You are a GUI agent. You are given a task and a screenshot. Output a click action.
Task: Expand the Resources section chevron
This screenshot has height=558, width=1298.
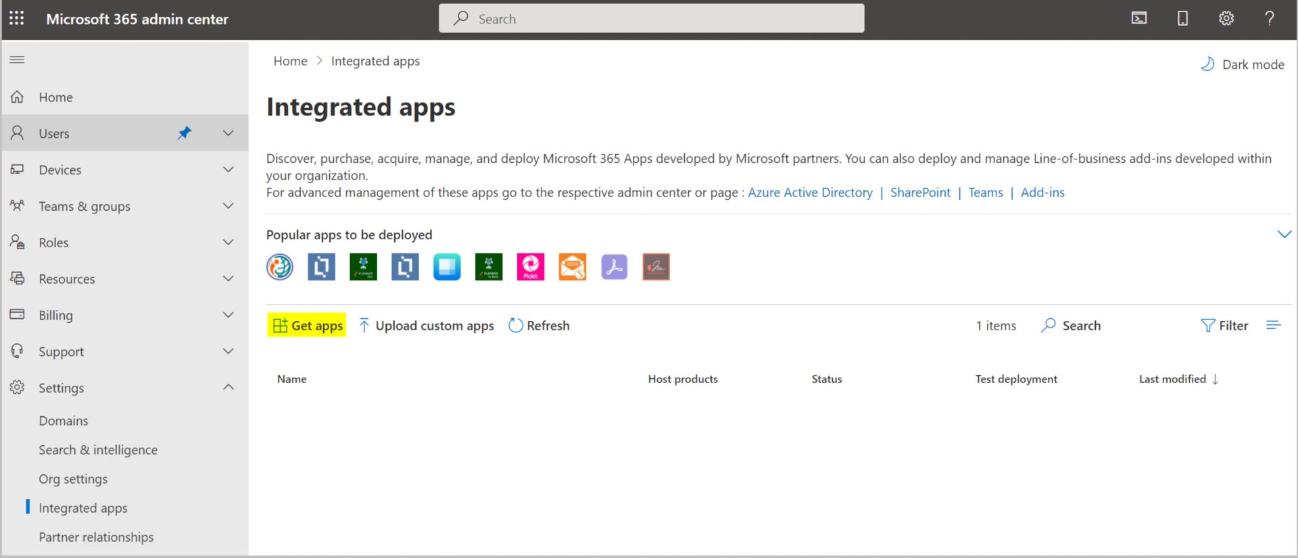click(229, 278)
